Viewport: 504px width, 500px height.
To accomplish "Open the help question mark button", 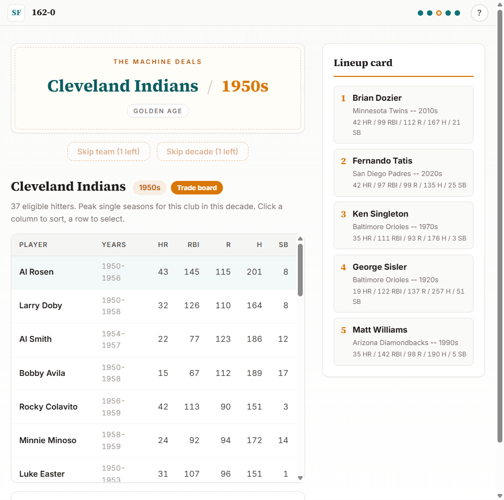I will click(479, 13).
